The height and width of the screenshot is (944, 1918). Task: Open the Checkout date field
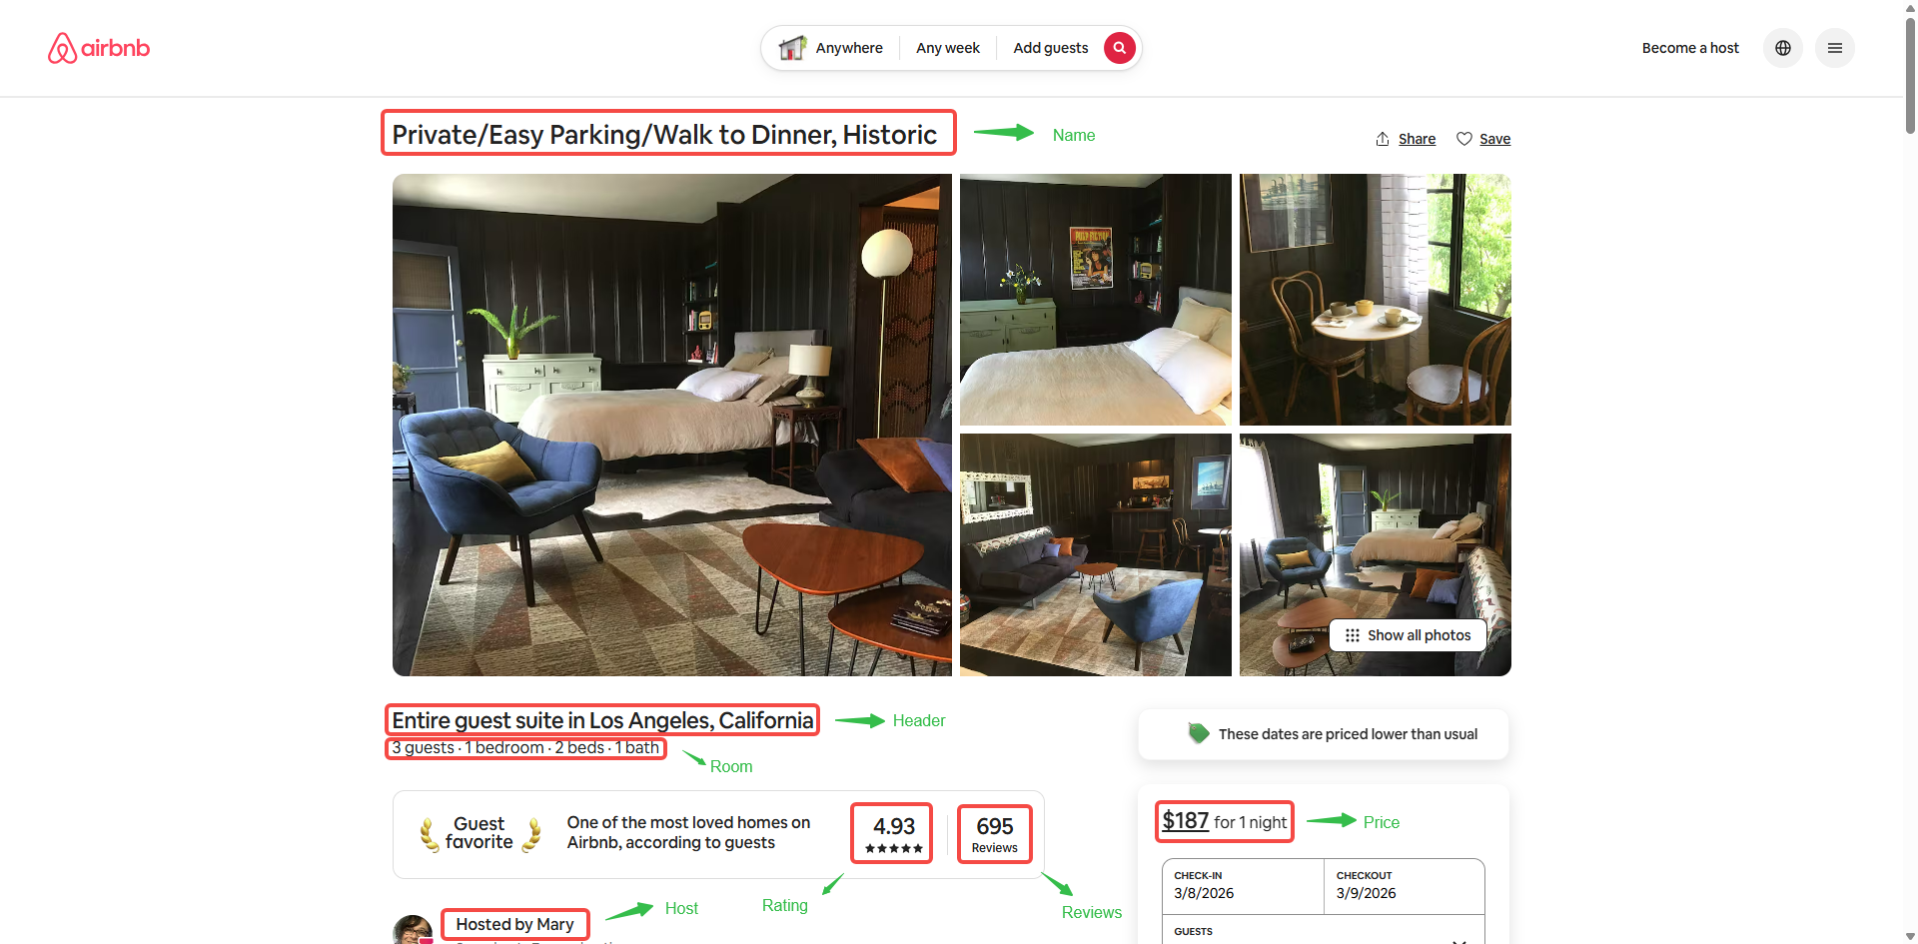click(1404, 885)
